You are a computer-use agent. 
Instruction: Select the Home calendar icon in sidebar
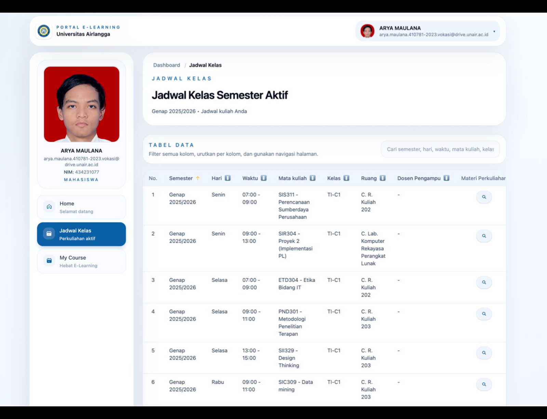click(x=49, y=207)
